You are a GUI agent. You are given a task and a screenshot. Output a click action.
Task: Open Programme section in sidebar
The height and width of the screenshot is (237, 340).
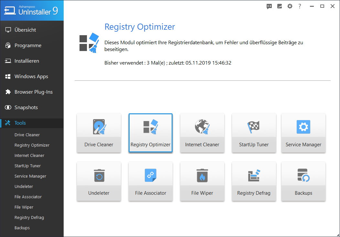pos(28,45)
